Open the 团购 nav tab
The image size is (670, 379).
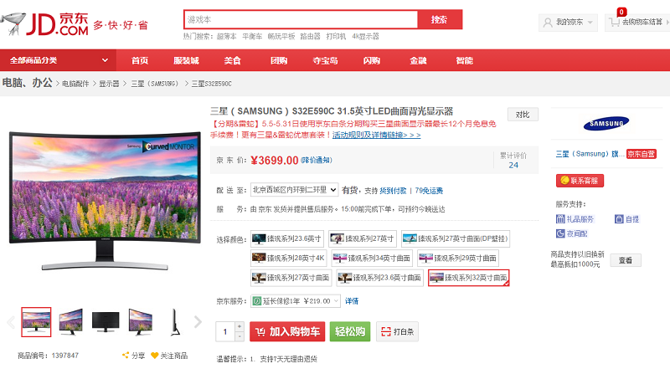point(279,60)
